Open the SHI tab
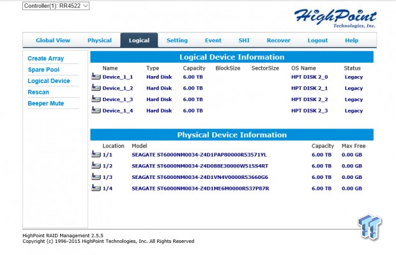Image resolution: width=396 pixels, height=255 pixels. point(244,40)
